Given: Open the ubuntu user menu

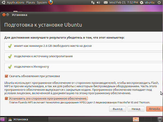Looking at the screenshot, I should click(147, 2).
